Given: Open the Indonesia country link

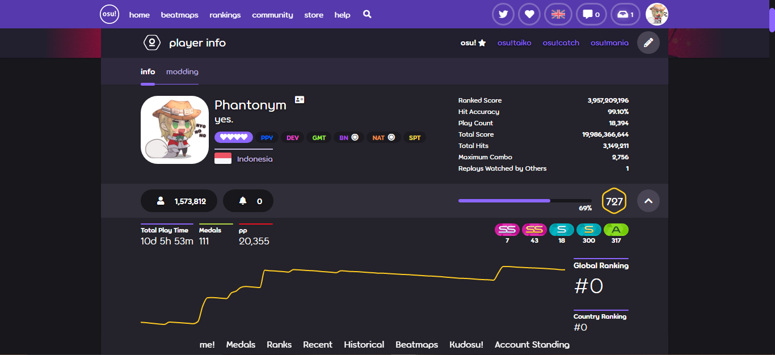Looking at the screenshot, I should coord(255,159).
